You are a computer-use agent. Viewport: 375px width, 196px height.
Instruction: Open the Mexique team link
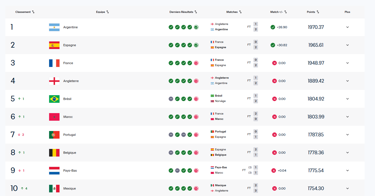pyautogui.click(x=70, y=188)
